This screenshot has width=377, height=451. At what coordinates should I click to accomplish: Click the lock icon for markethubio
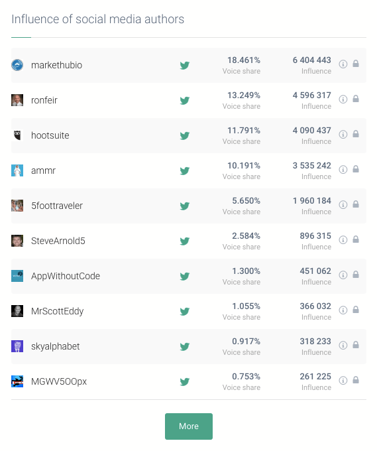pyautogui.click(x=356, y=63)
